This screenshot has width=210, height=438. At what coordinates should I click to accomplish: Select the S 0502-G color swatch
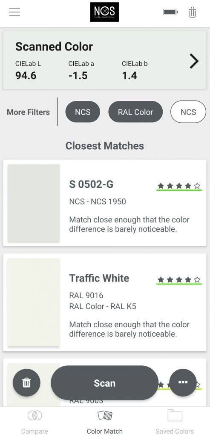(x=34, y=203)
